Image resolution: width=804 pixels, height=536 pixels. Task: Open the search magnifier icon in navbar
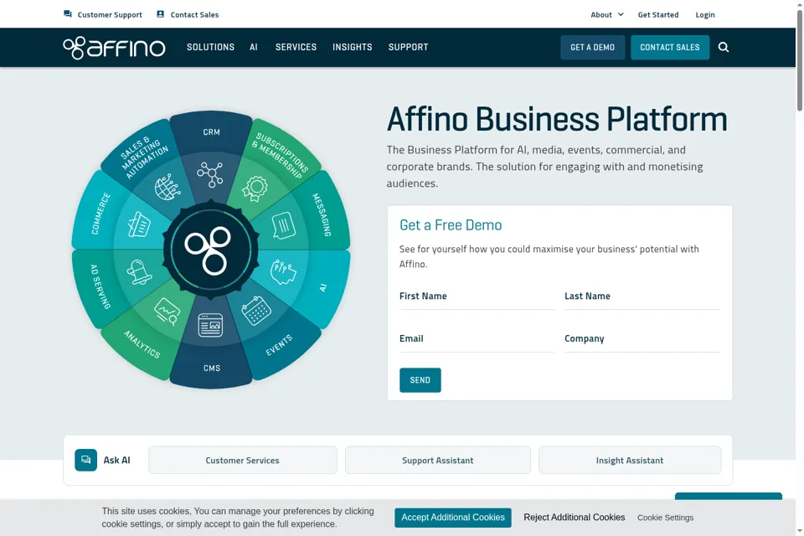[724, 47]
